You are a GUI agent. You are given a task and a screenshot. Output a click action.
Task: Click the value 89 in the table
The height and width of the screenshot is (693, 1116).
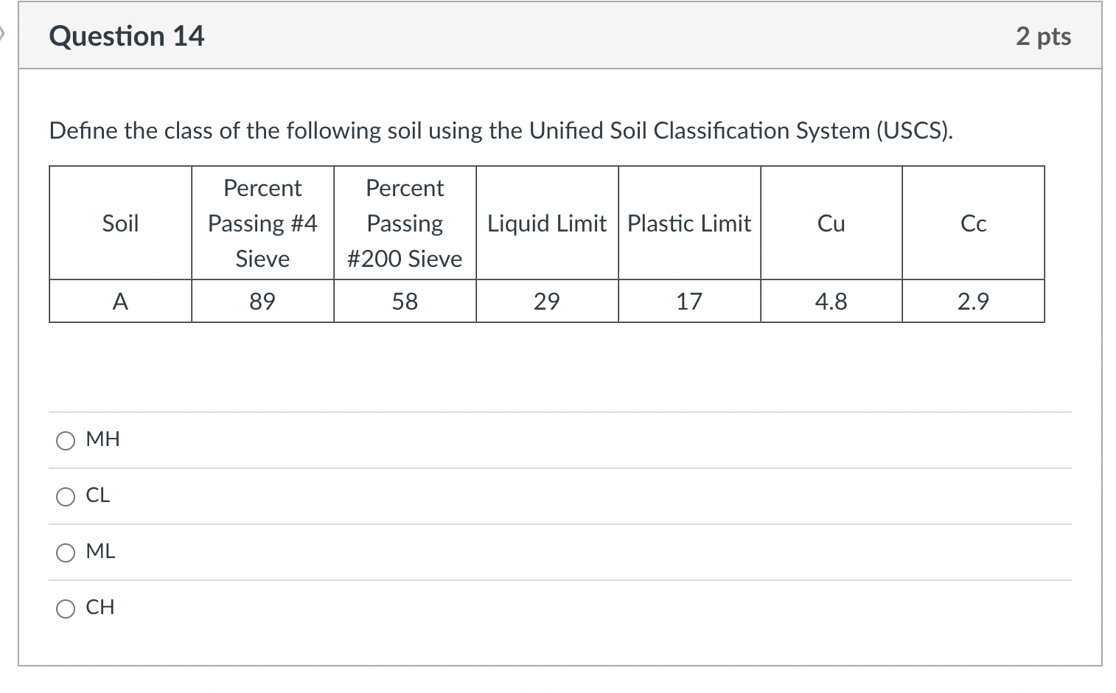pos(262,301)
